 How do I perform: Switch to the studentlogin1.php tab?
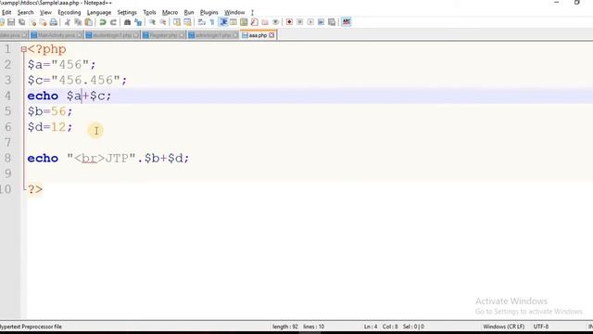coord(112,35)
